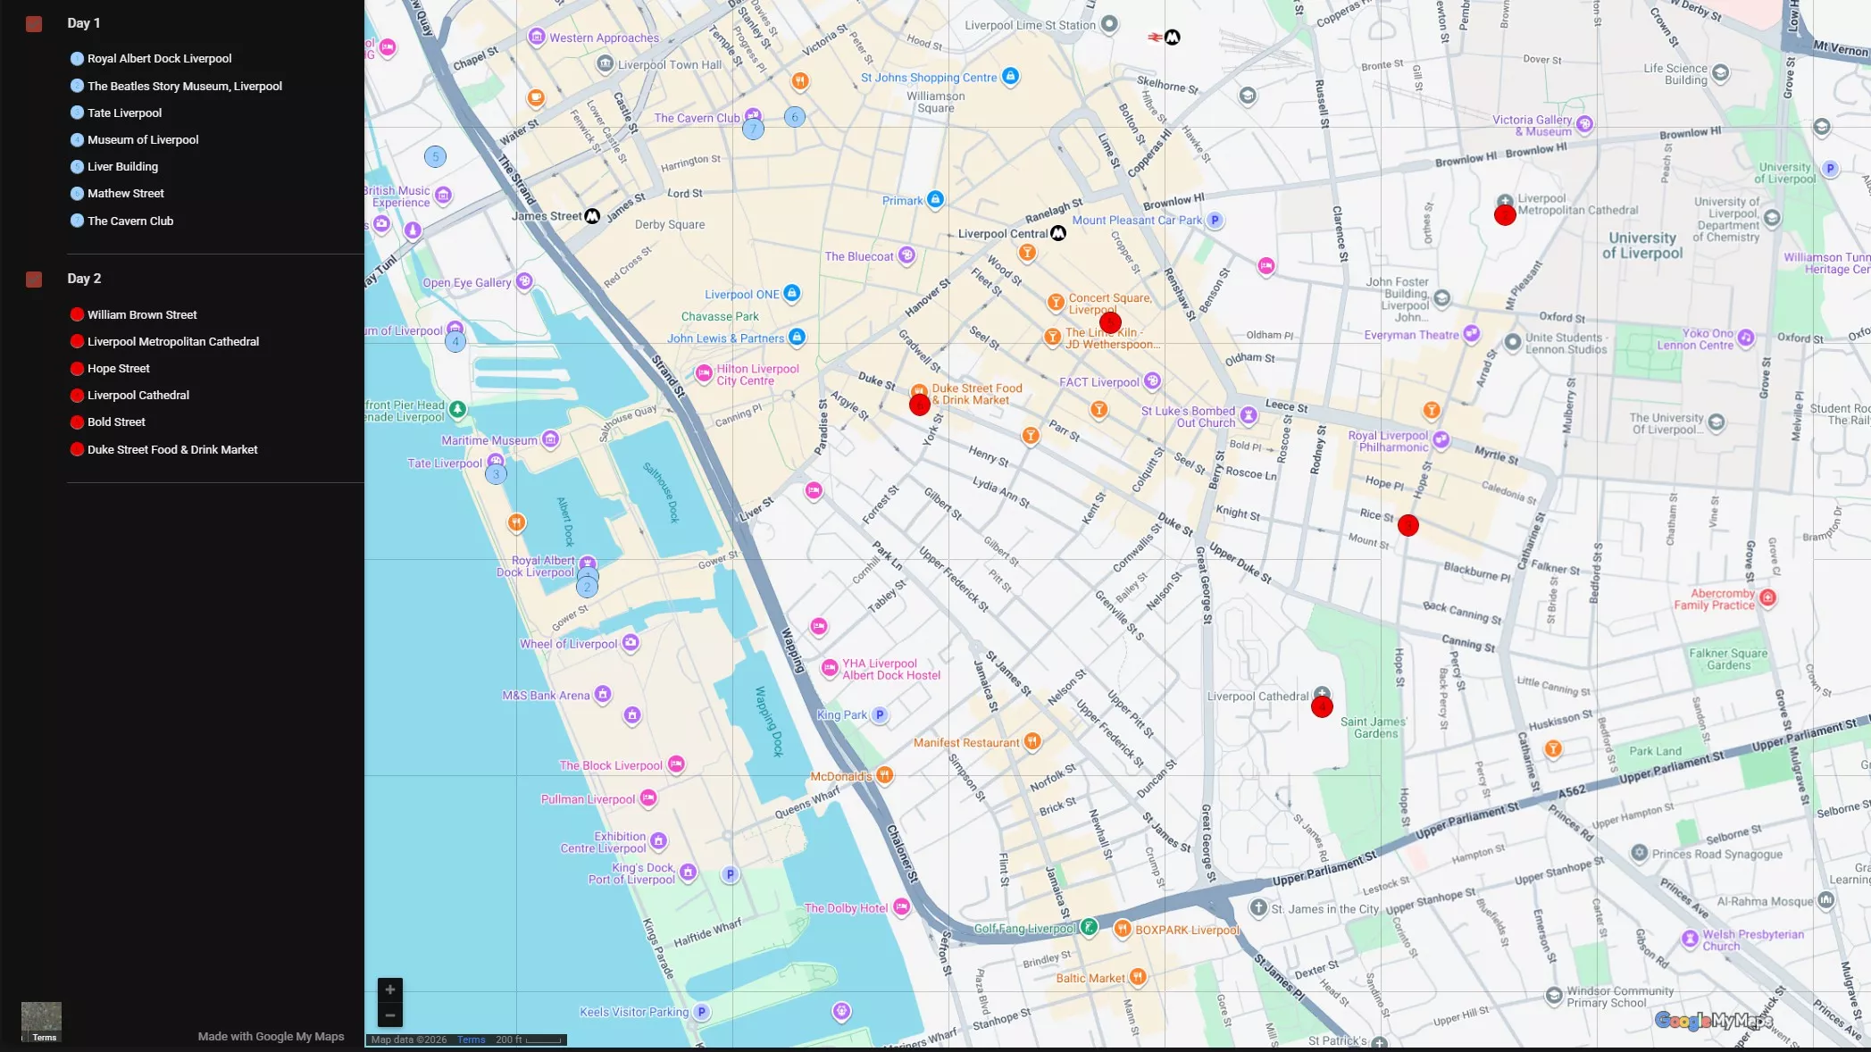Screen dimensions: 1871x1052
Task: Click the Baltic Market restaurant icon
Action: (1138, 977)
